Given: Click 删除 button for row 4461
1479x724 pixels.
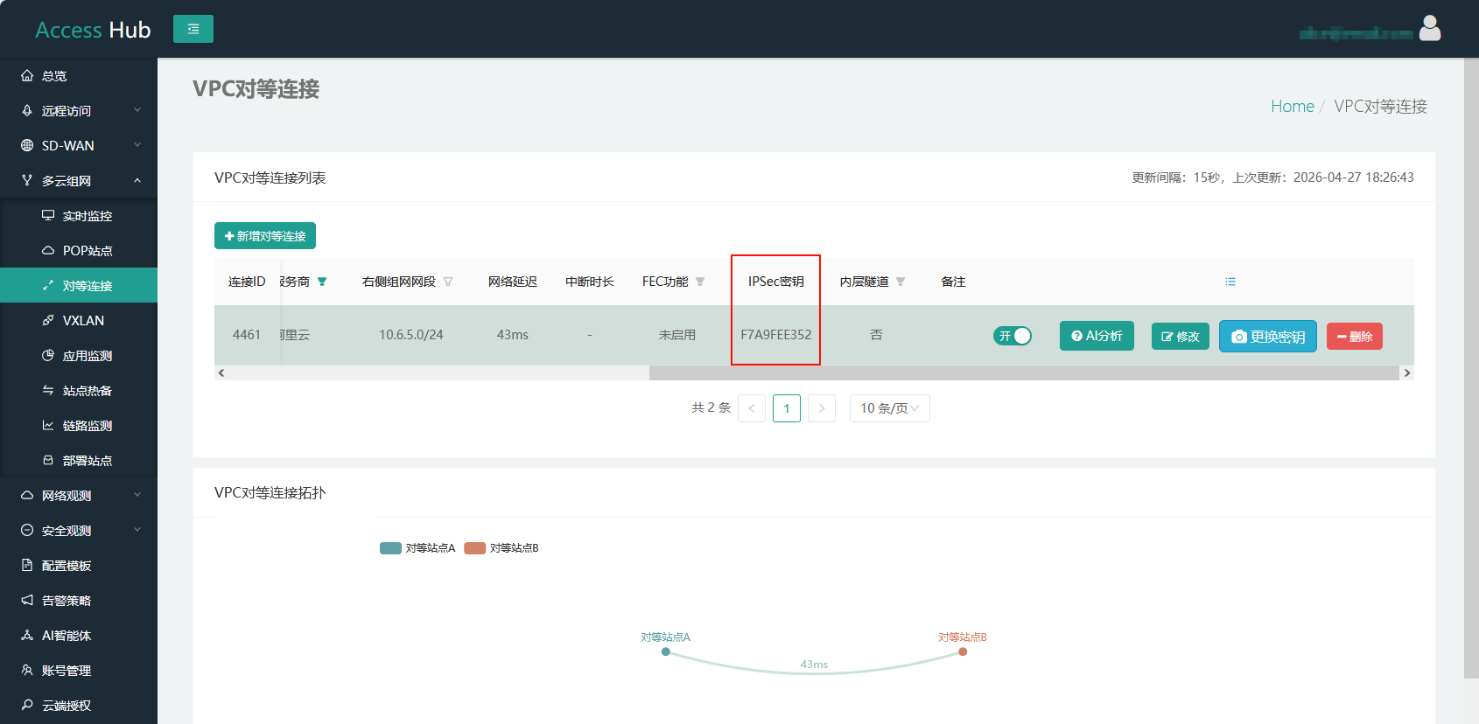Looking at the screenshot, I should point(1355,337).
